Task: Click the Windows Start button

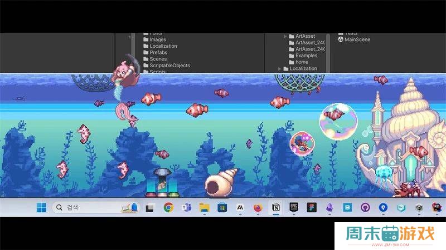Action: coord(41,208)
